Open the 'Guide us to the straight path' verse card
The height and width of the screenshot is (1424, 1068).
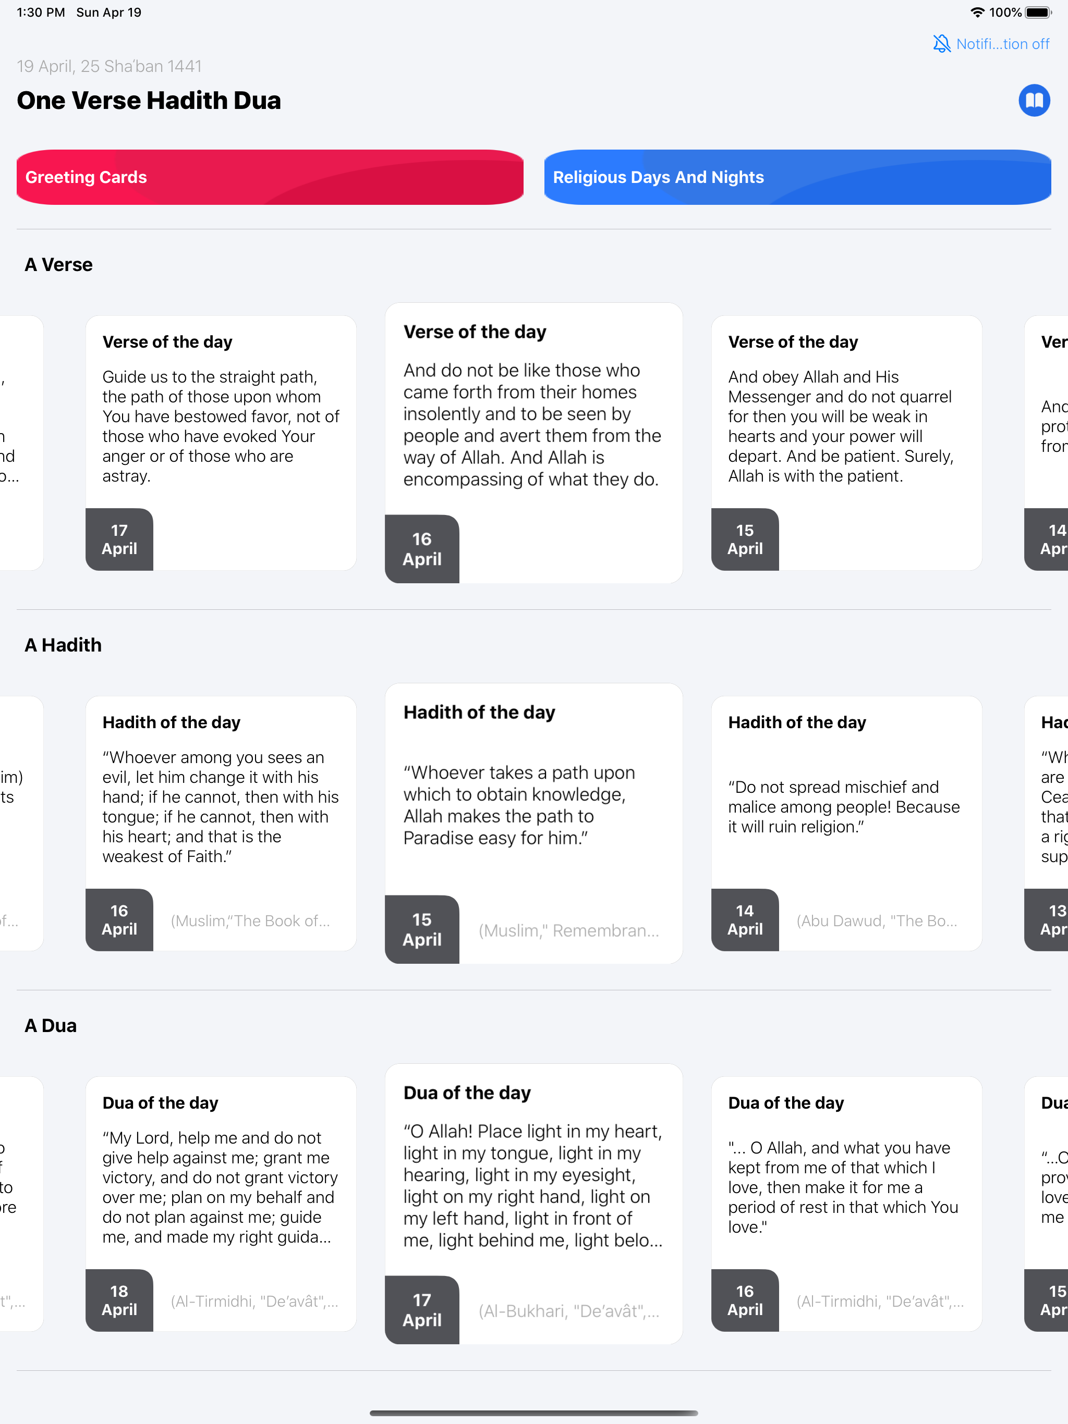click(x=221, y=443)
